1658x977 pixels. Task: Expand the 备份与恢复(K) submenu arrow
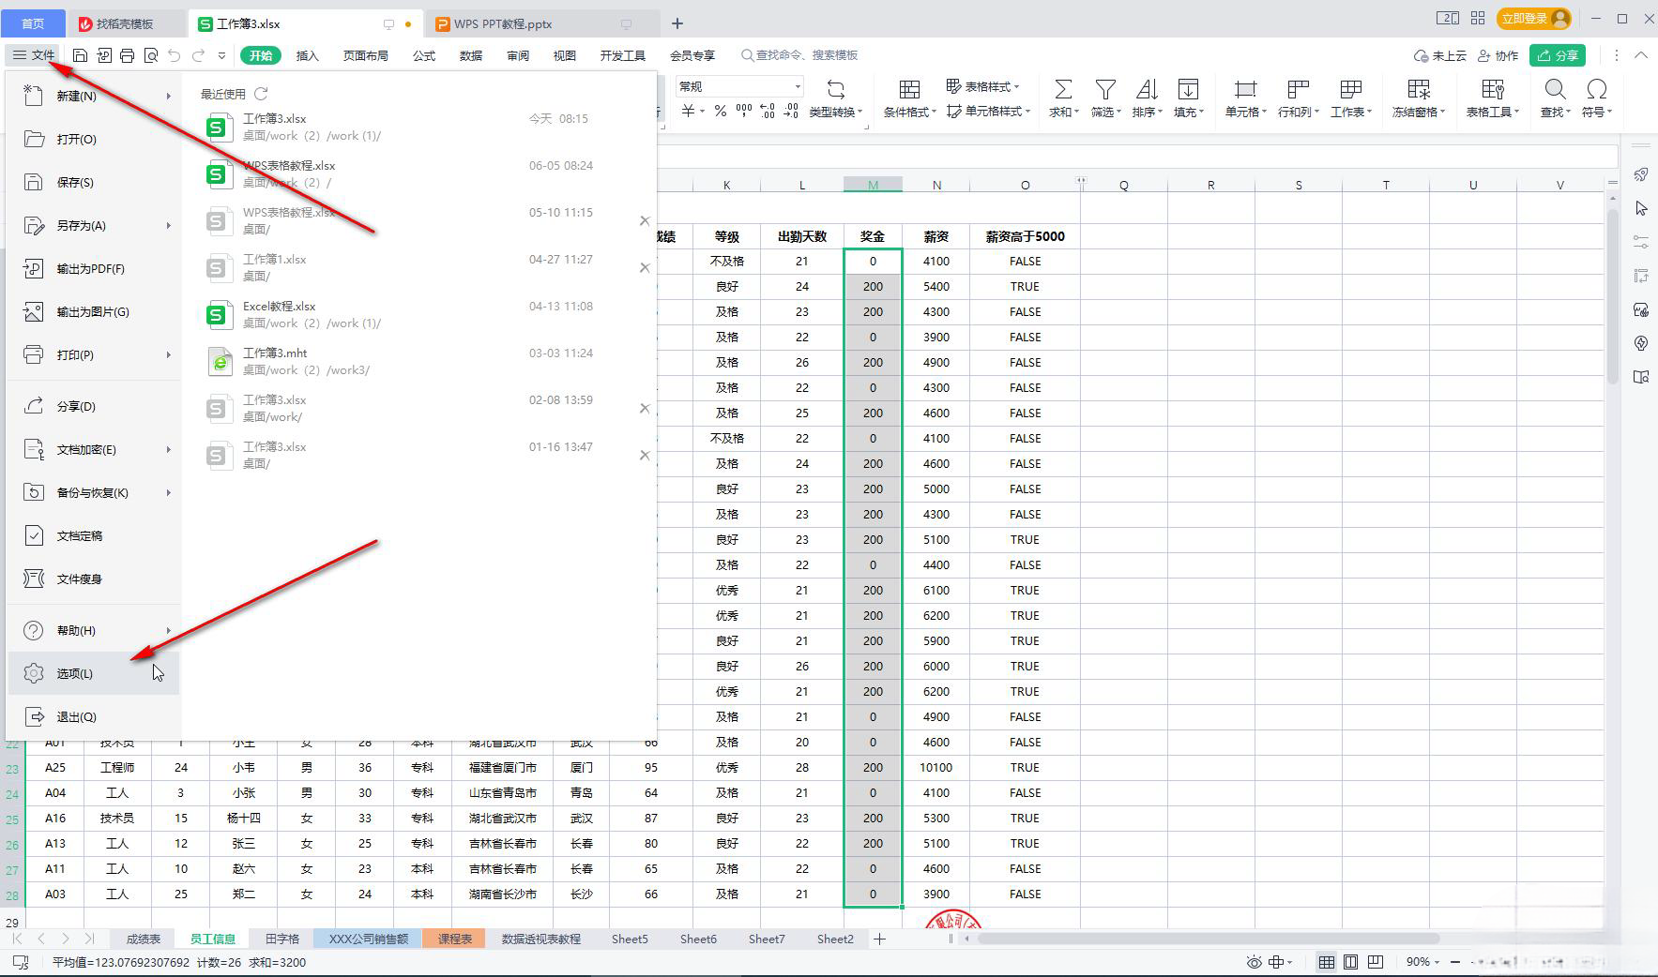(169, 492)
